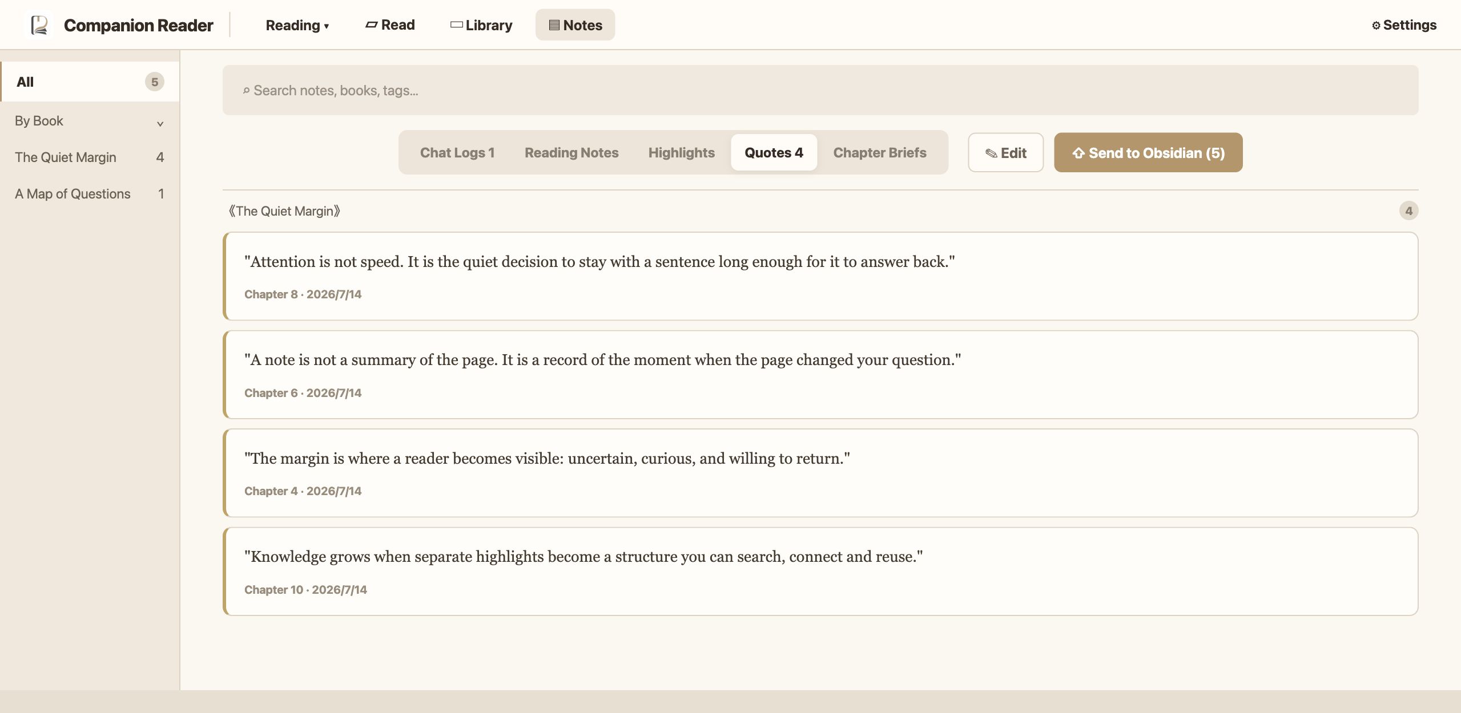Click the Read icon in navbar
Screen dimensions: 1461x713
pos(372,25)
